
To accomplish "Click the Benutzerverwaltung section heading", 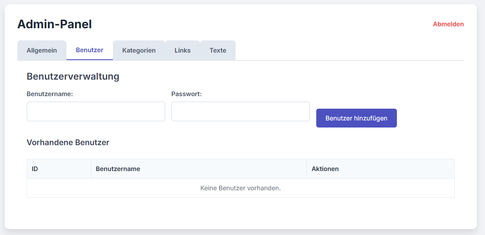I will [x=73, y=77].
